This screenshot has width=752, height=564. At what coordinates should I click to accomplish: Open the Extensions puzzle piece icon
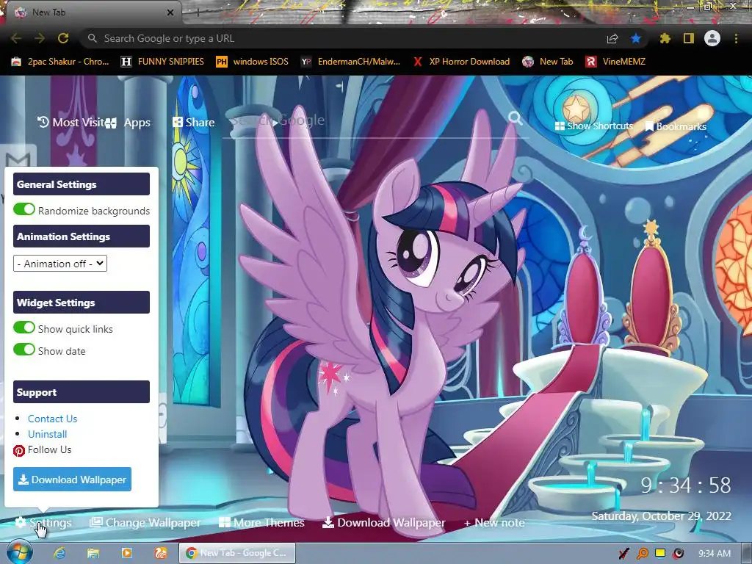[665, 38]
